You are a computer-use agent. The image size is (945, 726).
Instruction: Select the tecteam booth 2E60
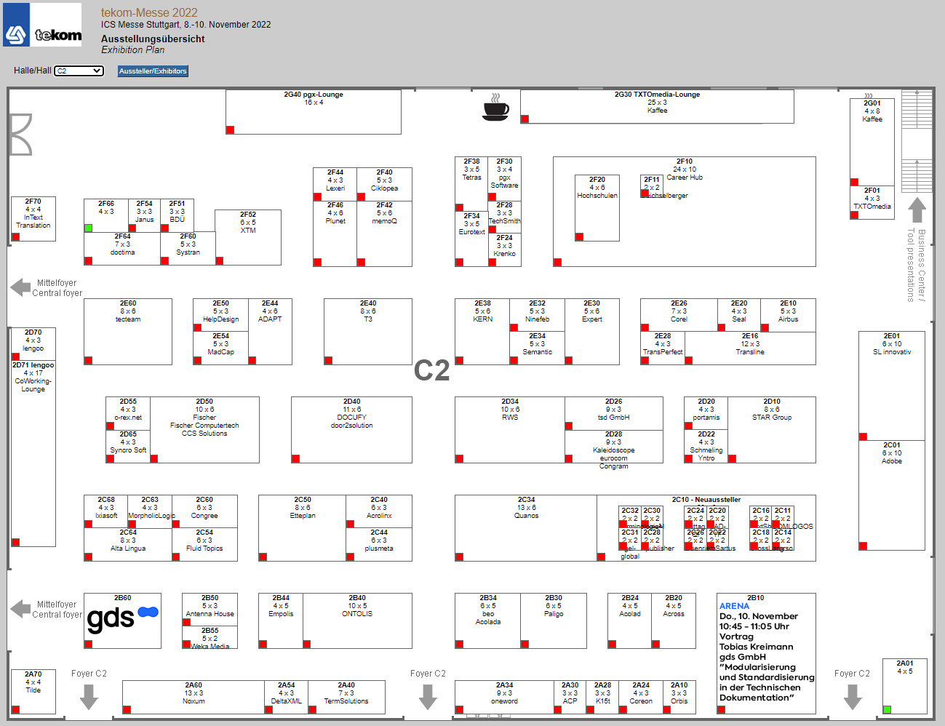[x=128, y=332]
